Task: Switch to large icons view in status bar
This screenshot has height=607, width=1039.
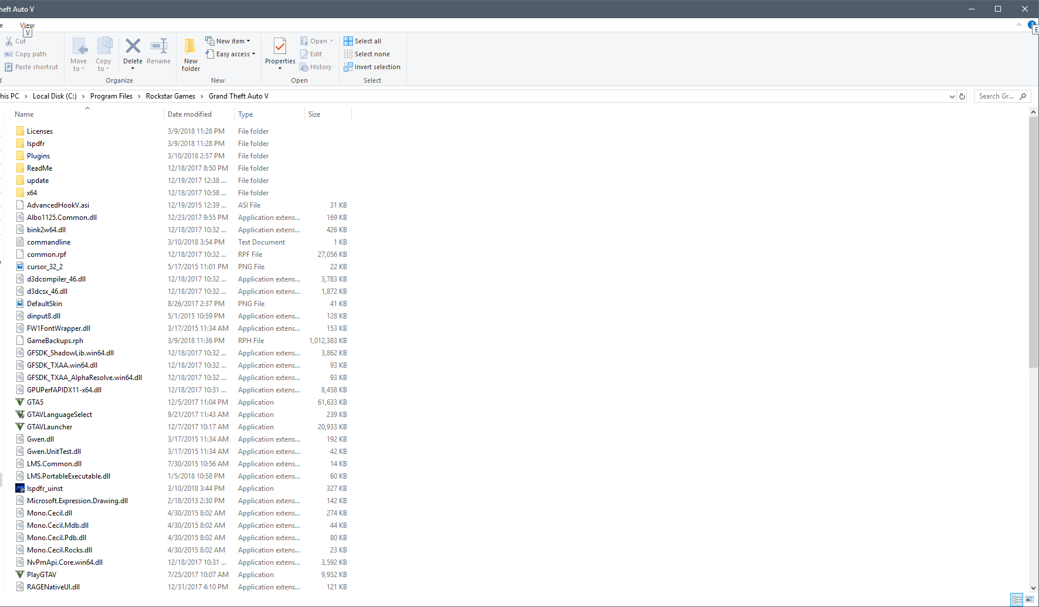Action: 1030,599
